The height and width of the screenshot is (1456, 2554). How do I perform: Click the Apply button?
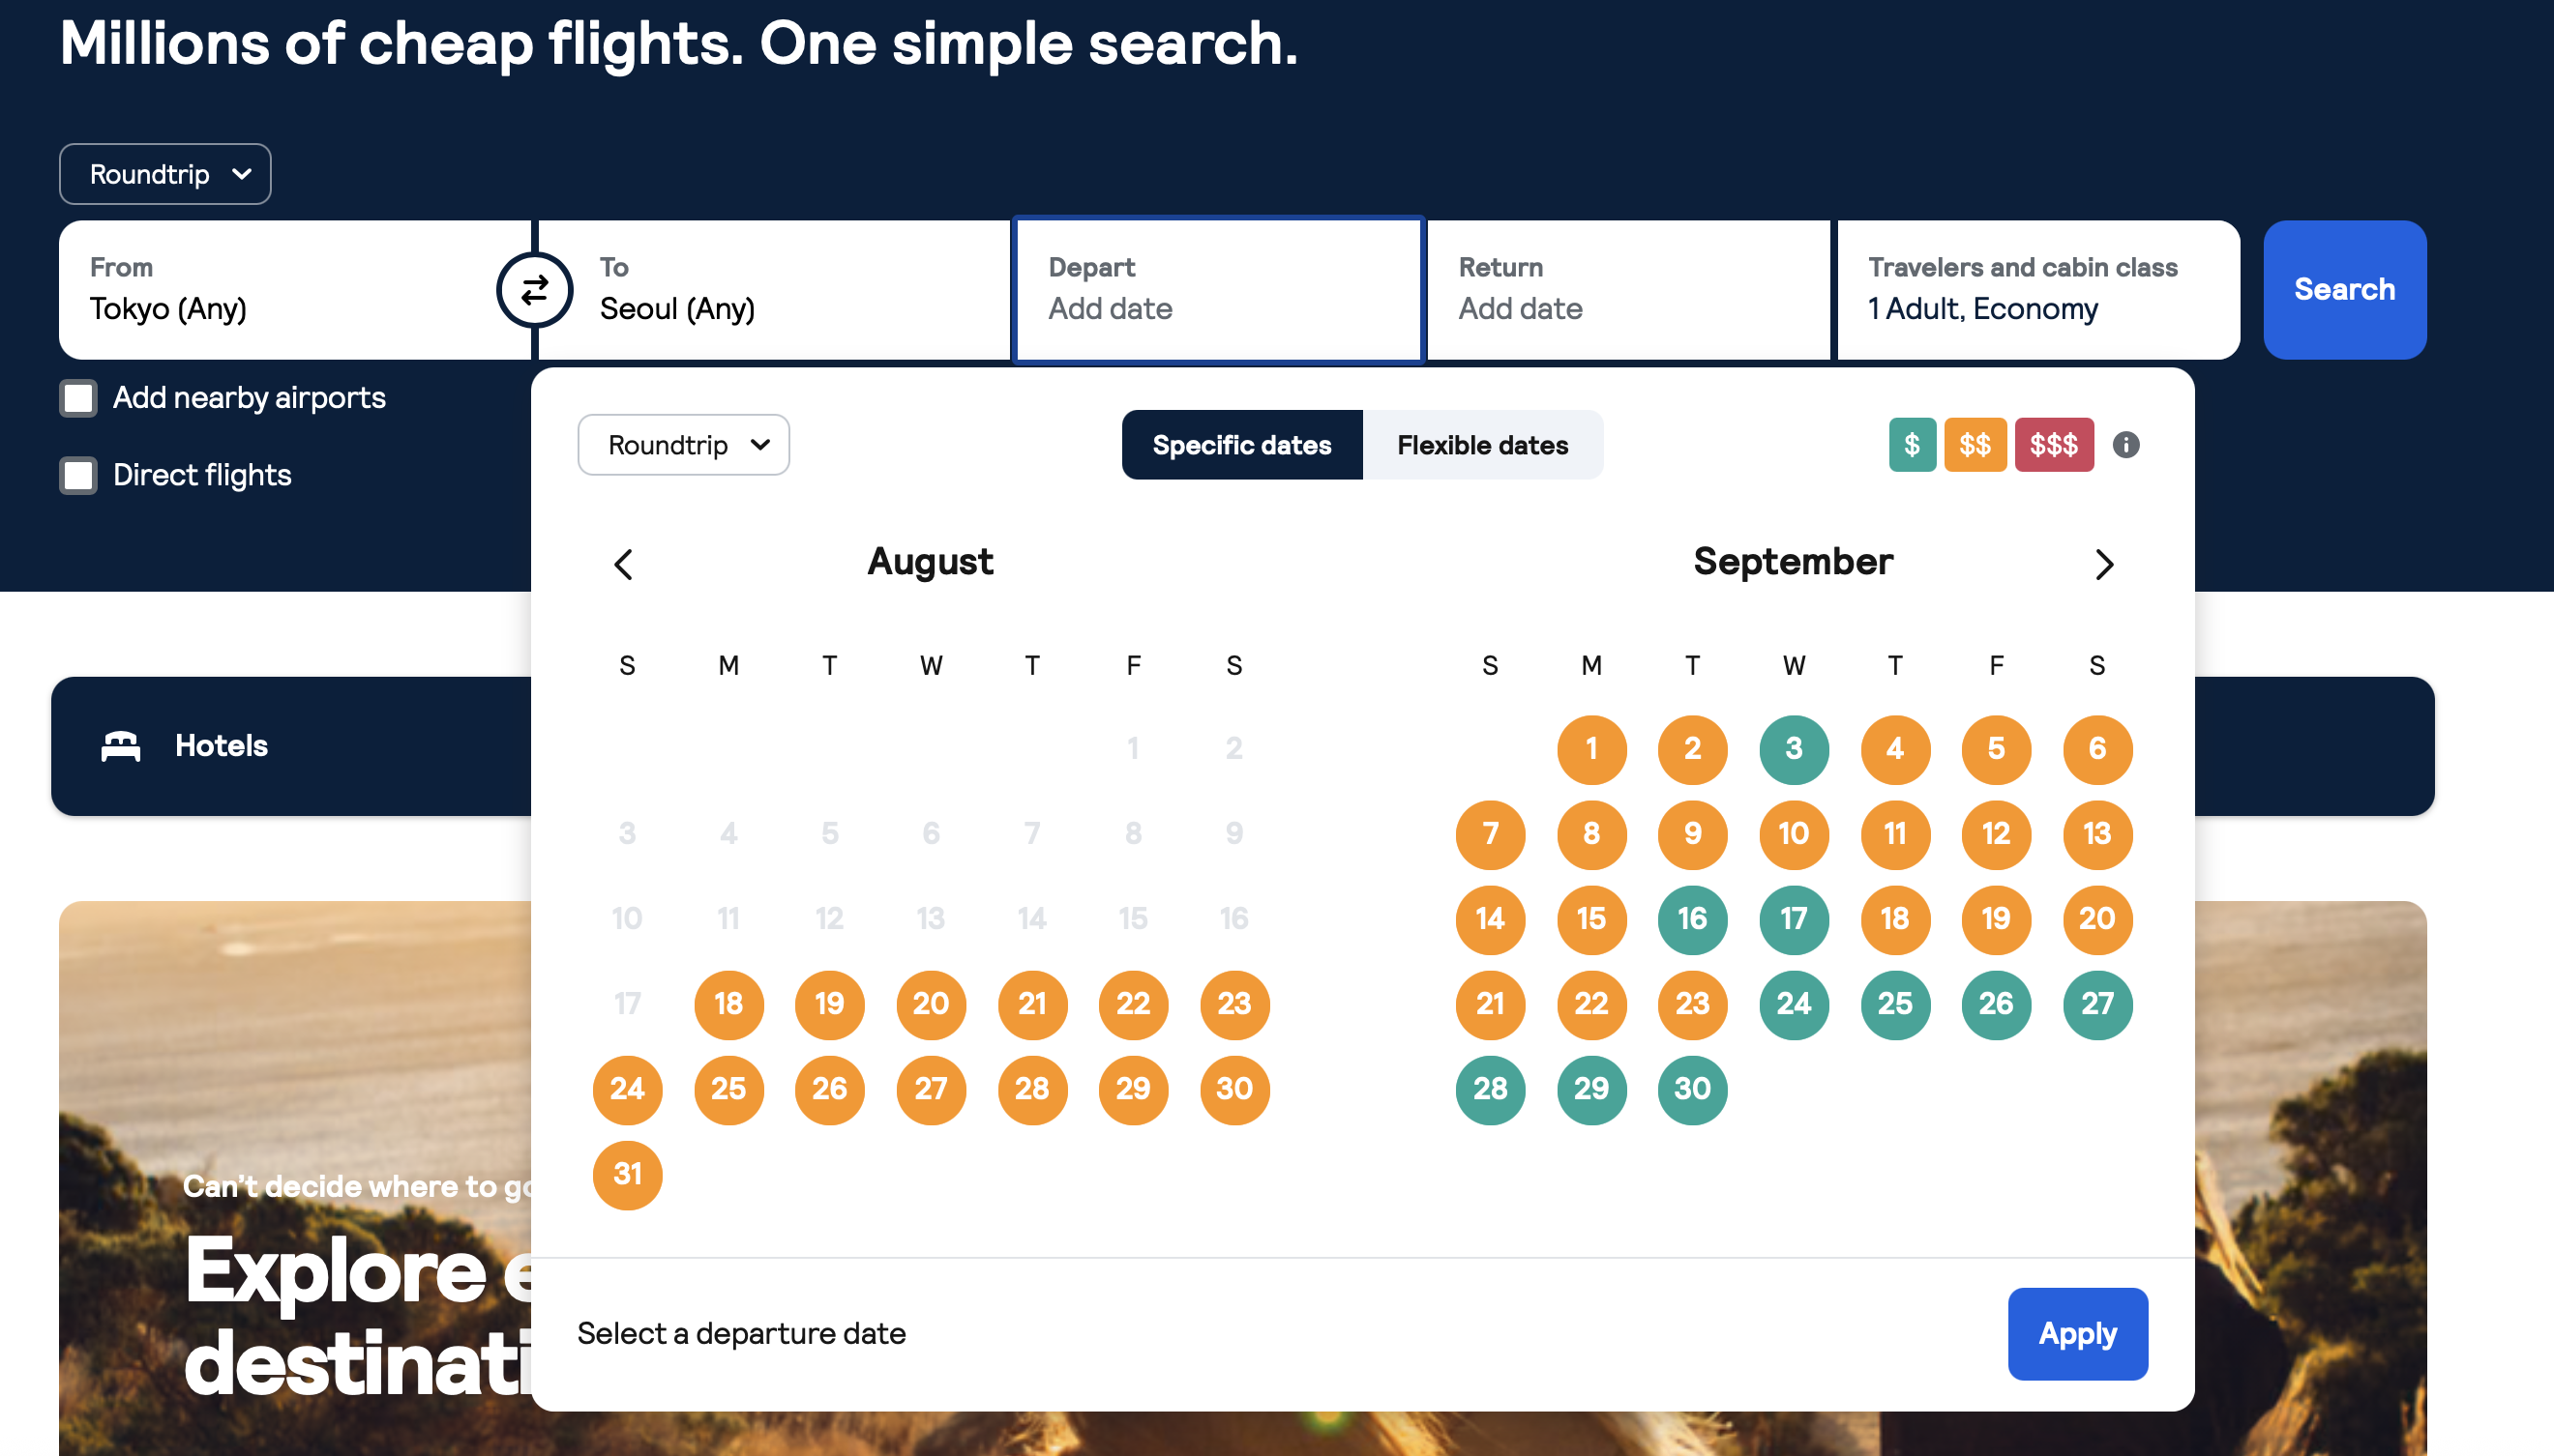pos(2077,1334)
